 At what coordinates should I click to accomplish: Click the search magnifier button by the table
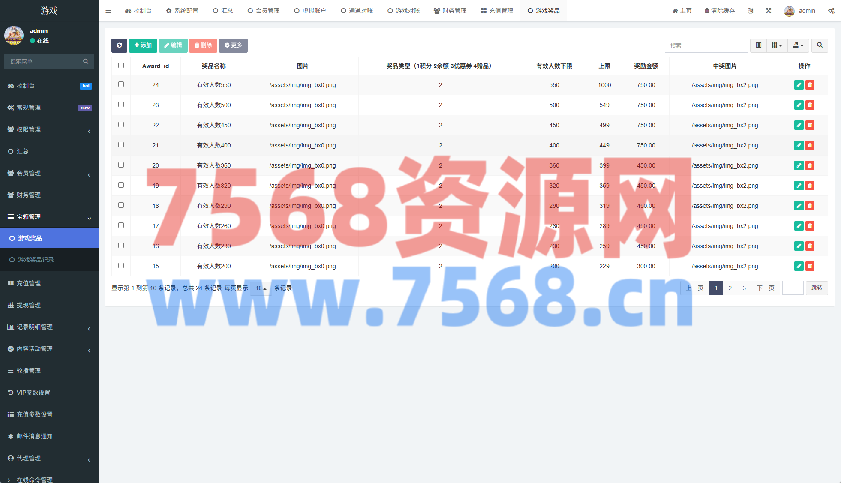pyautogui.click(x=820, y=45)
